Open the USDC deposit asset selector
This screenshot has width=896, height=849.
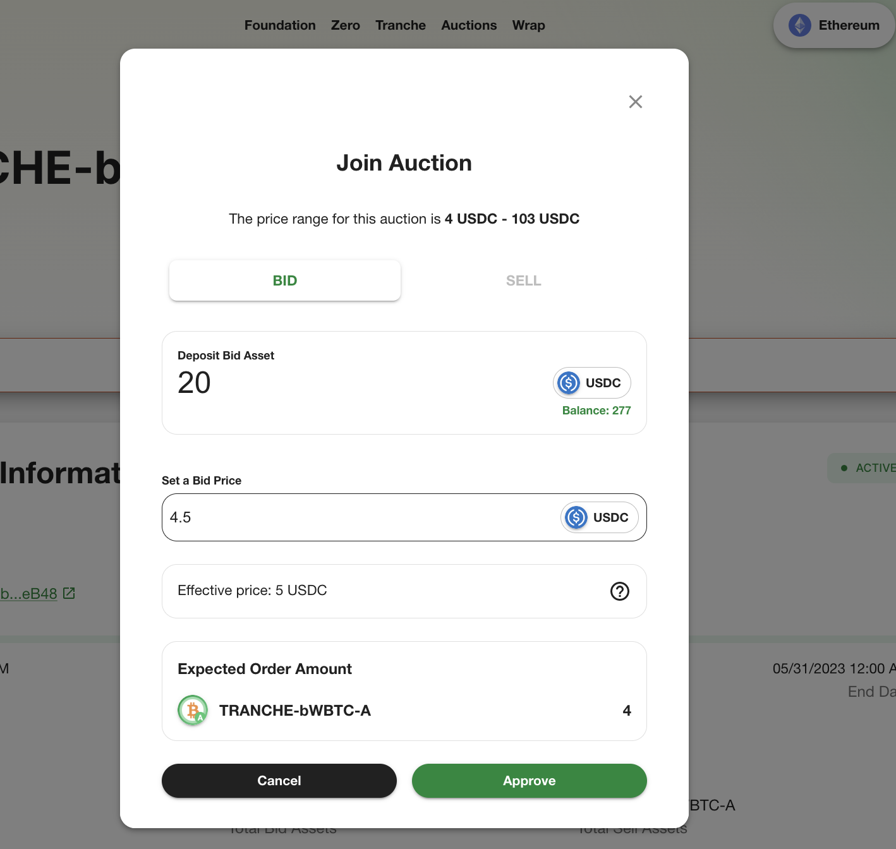tap(592, 383)
